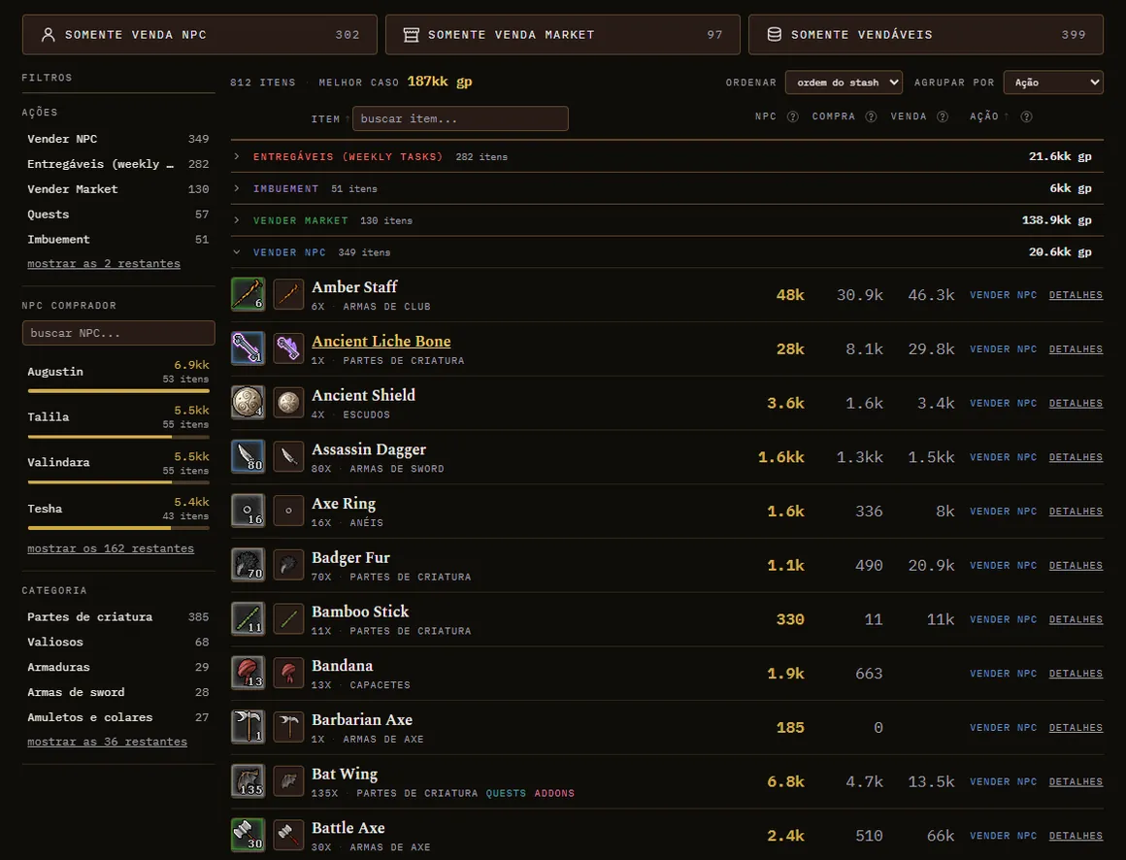Viewport: 1126px width, 860px height.
Task: Toggle the Somente Venda NPC filter
Action: click(200, 34)
